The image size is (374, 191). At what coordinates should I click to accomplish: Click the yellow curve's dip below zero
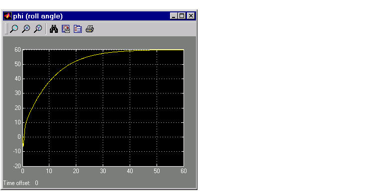(23, 144)
